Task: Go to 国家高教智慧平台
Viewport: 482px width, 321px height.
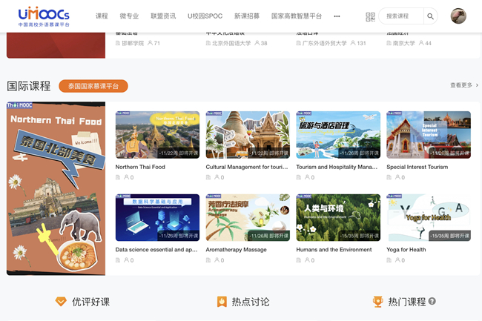Action: pos(297,16)
